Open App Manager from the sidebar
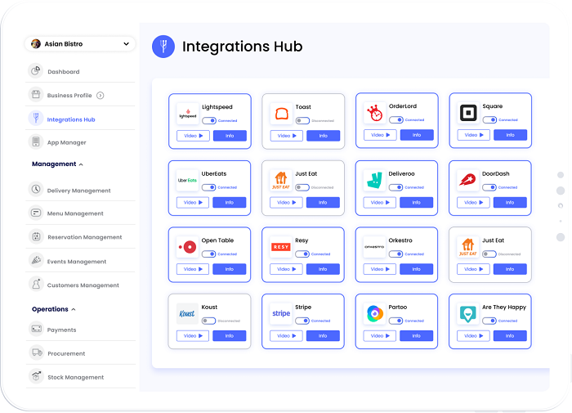The image size is (572, 413). pos(66,142)
